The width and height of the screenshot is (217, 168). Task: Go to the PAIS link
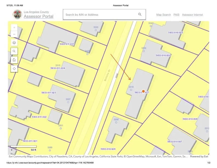[x=176, y=15]
